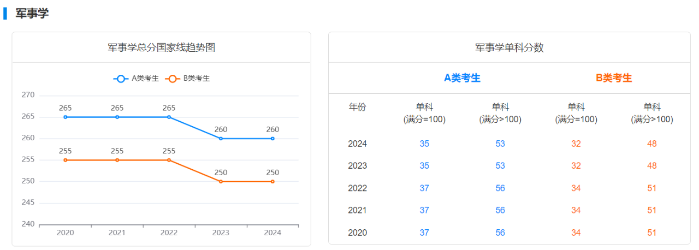
Task: Click the blue A类 data point for 2022
Action: (x=169, y=117)
